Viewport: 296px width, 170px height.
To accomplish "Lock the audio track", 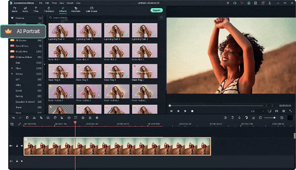I will tap(17, 161).
